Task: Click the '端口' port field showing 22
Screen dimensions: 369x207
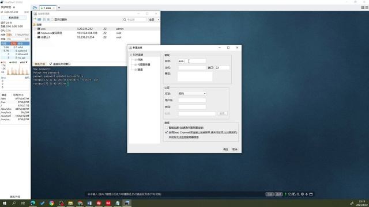Action: pyautogui.click(x=223, y=68)
